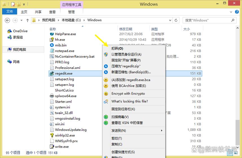Viewport: 242px width, 158px height.
Task: Click the file list vertical scrollbar thumb
Action: click(x=237, y=133)
